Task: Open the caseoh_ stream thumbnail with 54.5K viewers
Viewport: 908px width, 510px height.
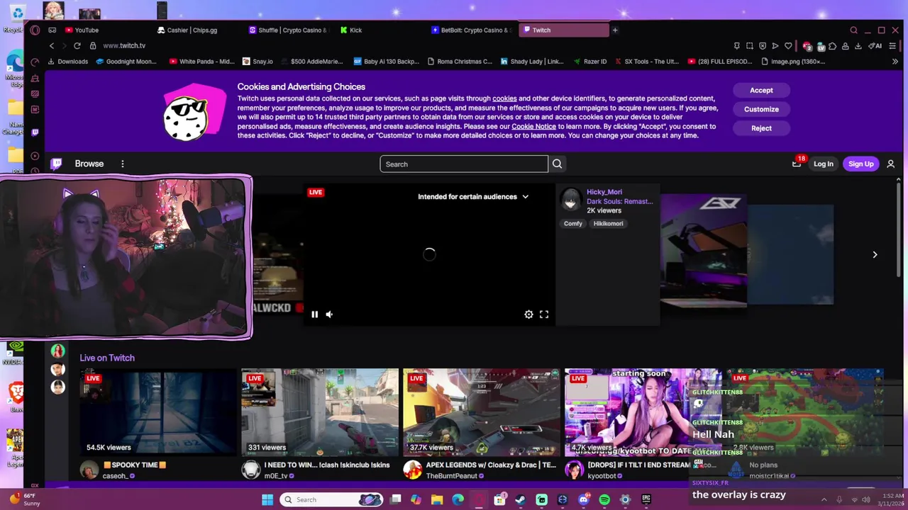Action: (x=157, y=412)
